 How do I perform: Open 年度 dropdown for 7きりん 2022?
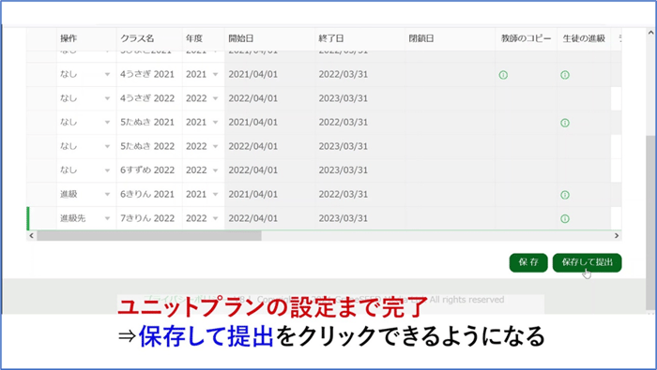coord(215,218)
